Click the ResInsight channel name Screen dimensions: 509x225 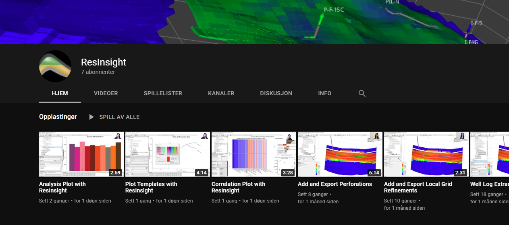(104, 62)
